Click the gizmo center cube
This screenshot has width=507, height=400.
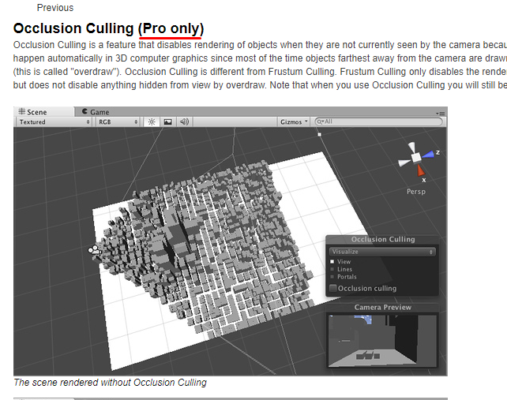pos(416,157)
